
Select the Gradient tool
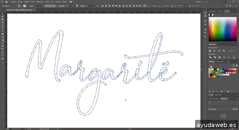coord(2,40)
